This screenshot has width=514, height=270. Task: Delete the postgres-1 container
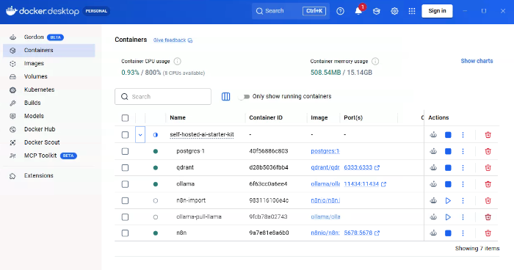(x=488, y=151)
